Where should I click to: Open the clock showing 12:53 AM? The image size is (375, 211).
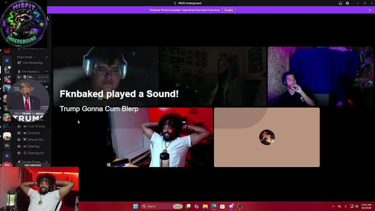(x=366, y=206)
